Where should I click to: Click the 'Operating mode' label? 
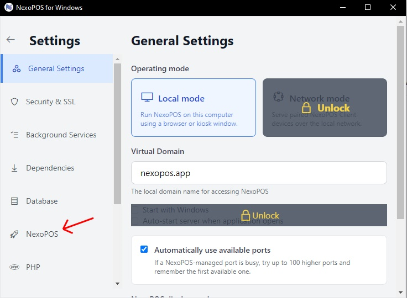(x=160, y=68)
